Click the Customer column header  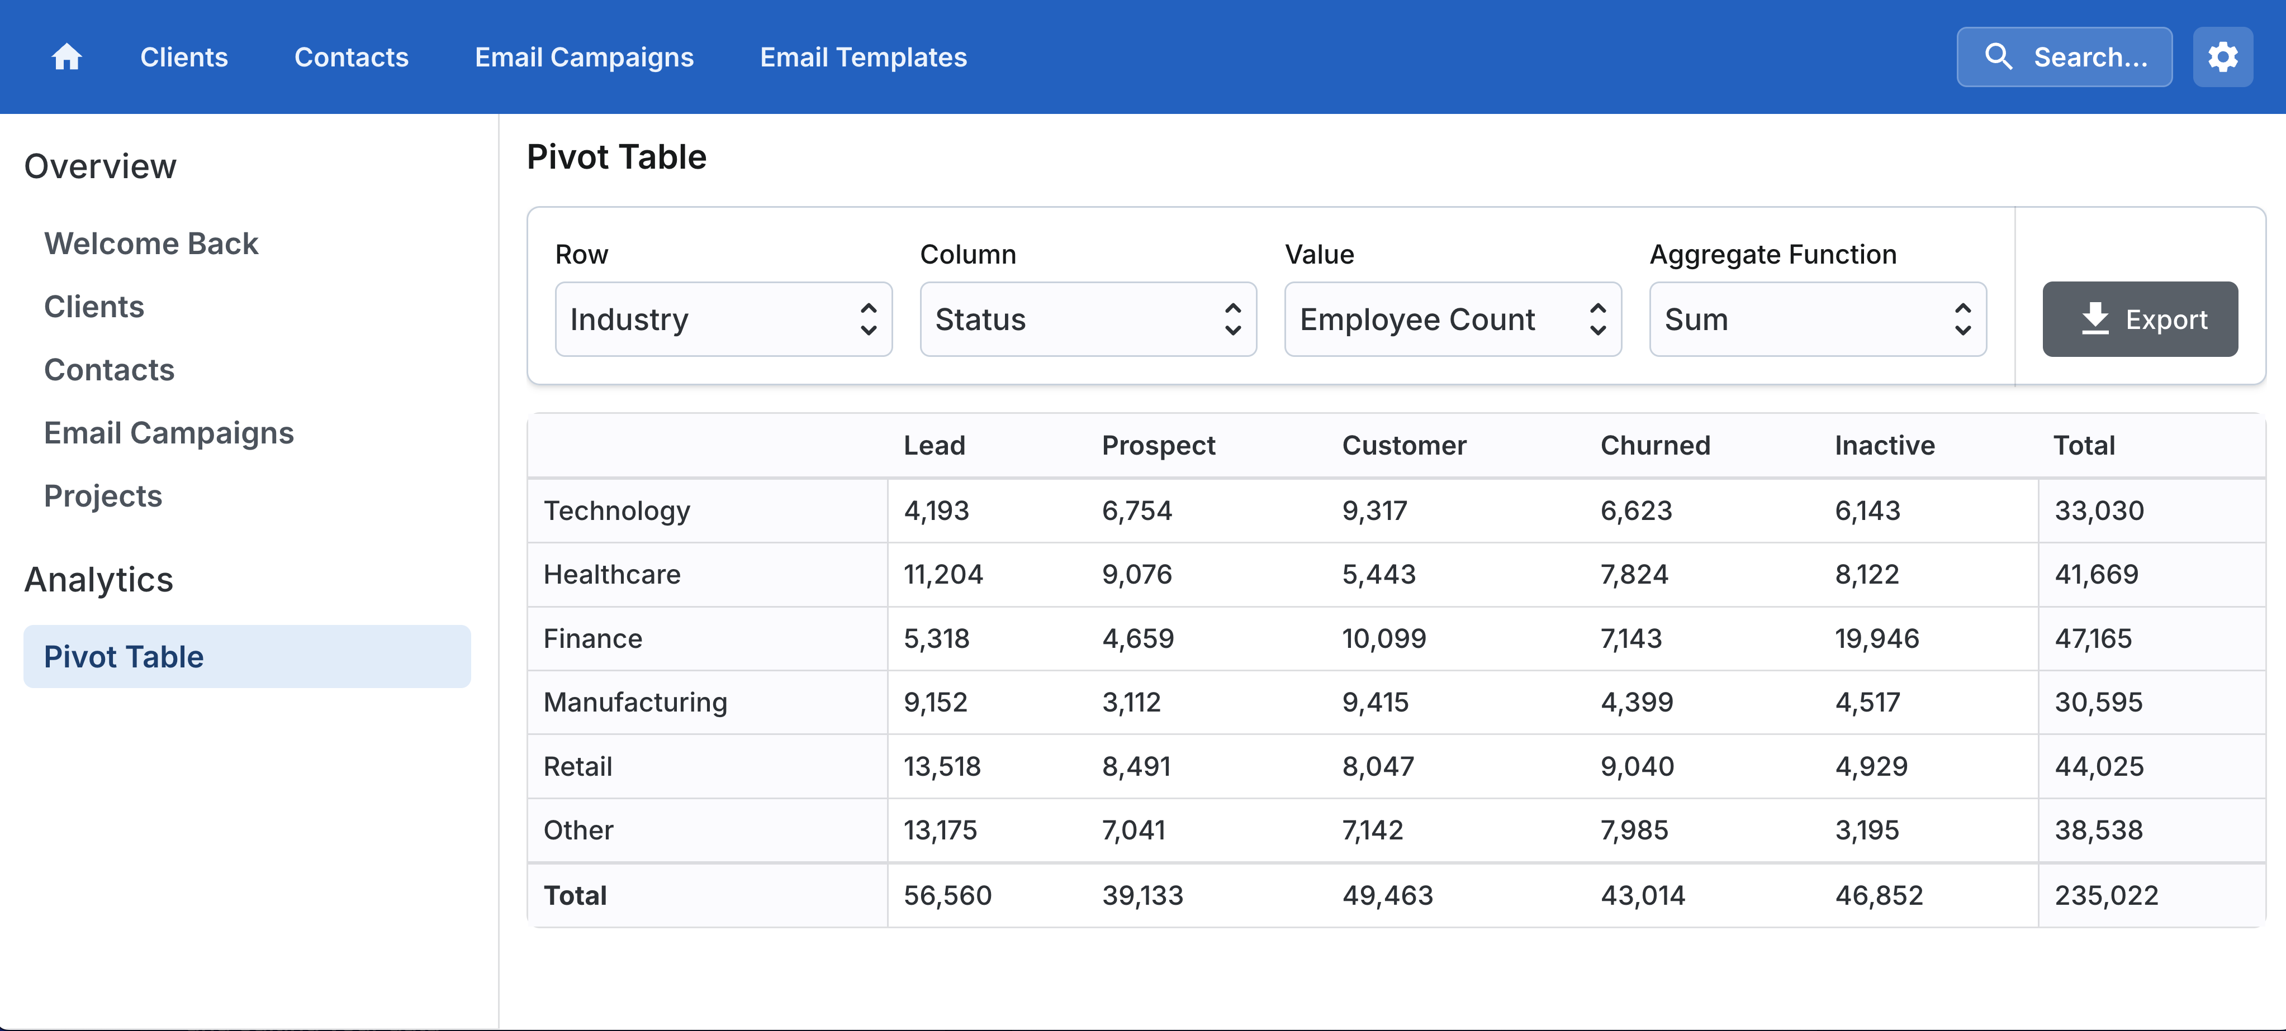point(1403,445)
